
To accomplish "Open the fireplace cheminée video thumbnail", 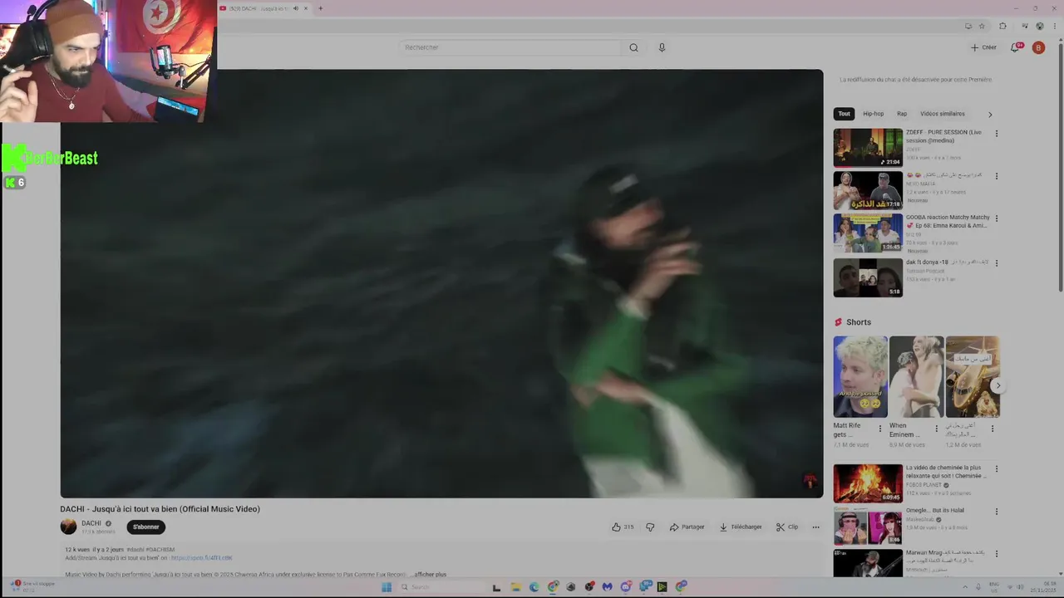I will pos(868,483).
